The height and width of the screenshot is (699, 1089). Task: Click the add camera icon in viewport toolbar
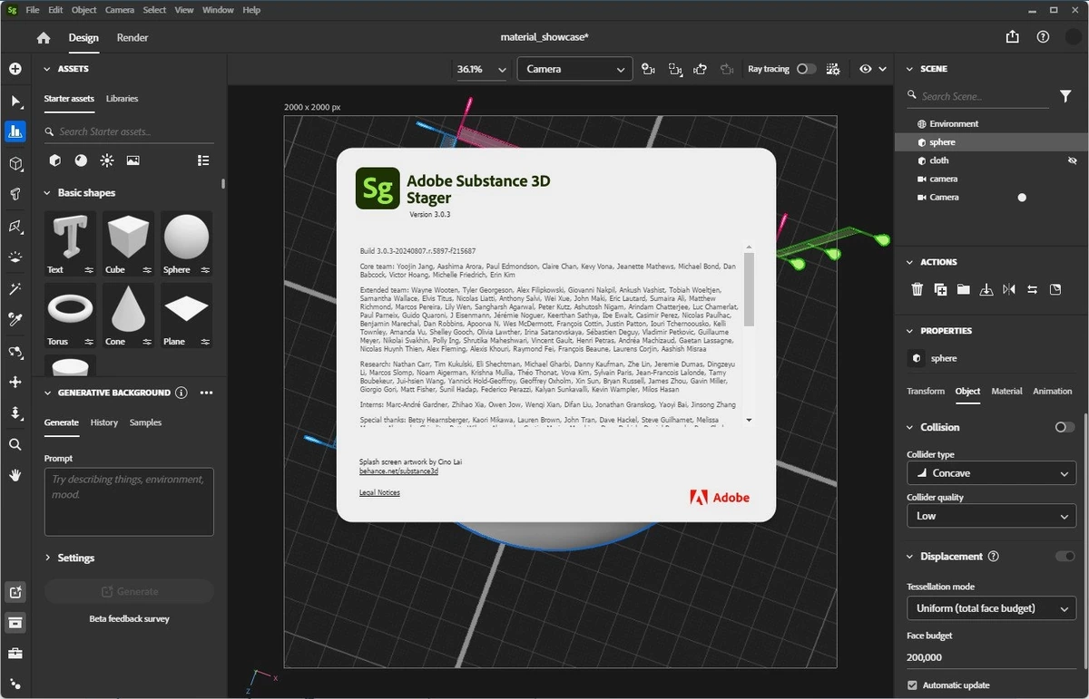pyautogui.click(x=648, y=69)
